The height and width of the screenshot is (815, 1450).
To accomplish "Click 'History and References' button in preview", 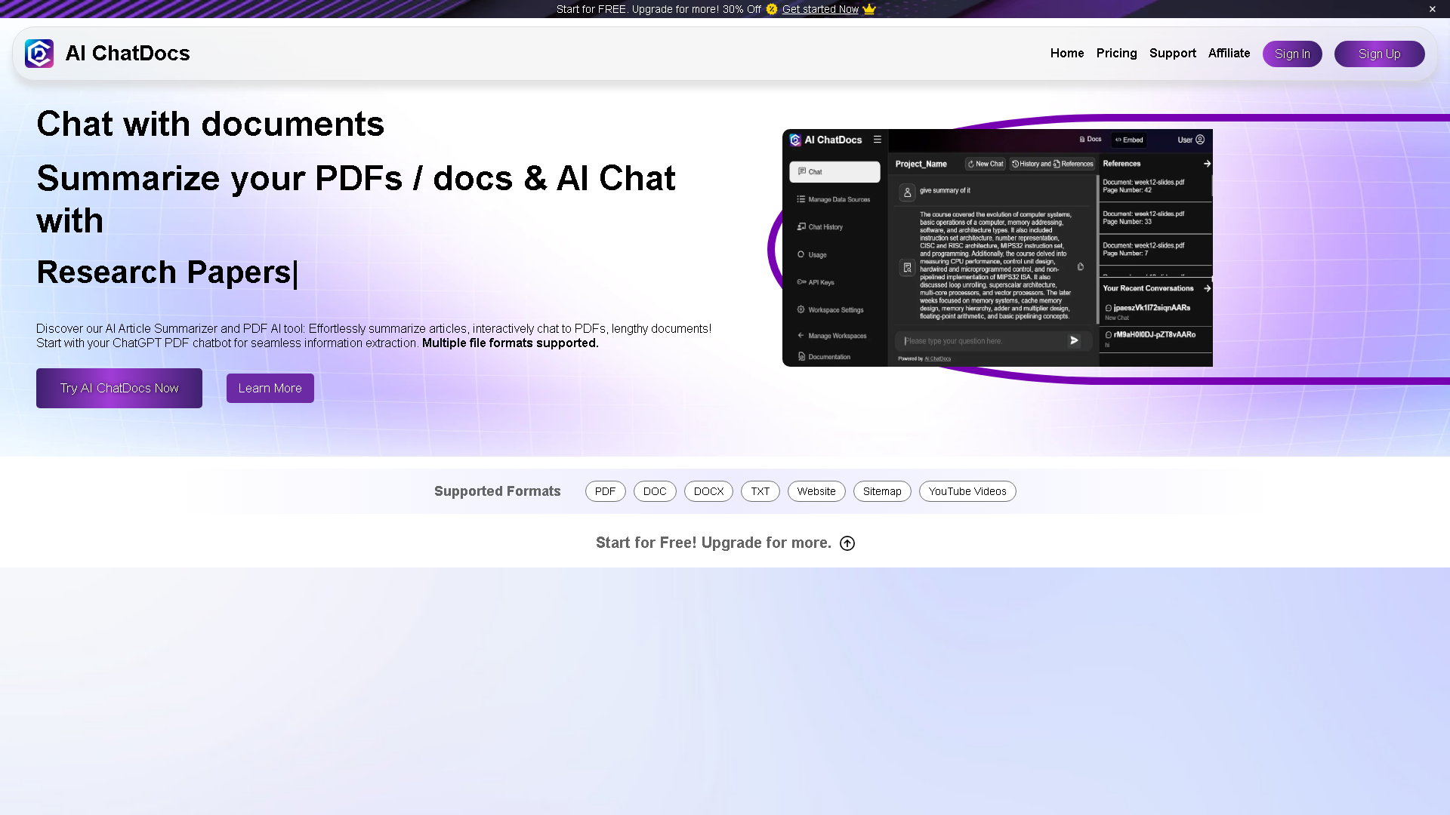I will pos(1052,164).
